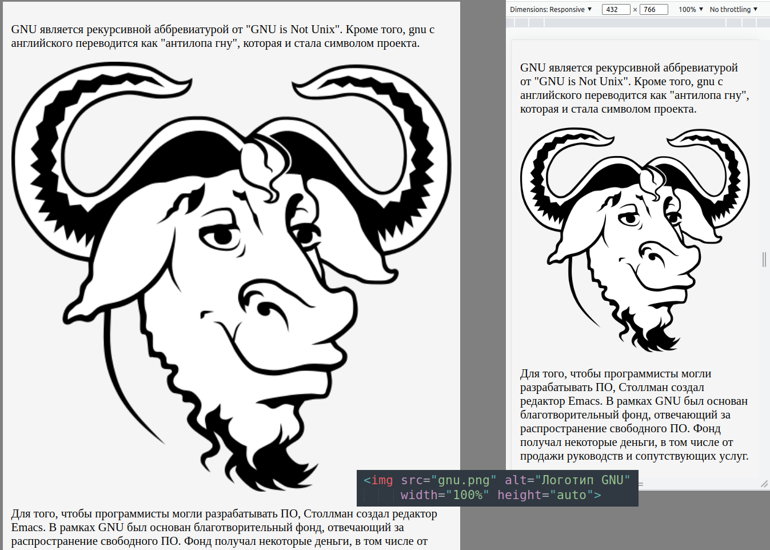Image resolution: width=770 pixels, height=550 pixels.
Task: Click the viewport height field showing 766
Action: point(653,10)
